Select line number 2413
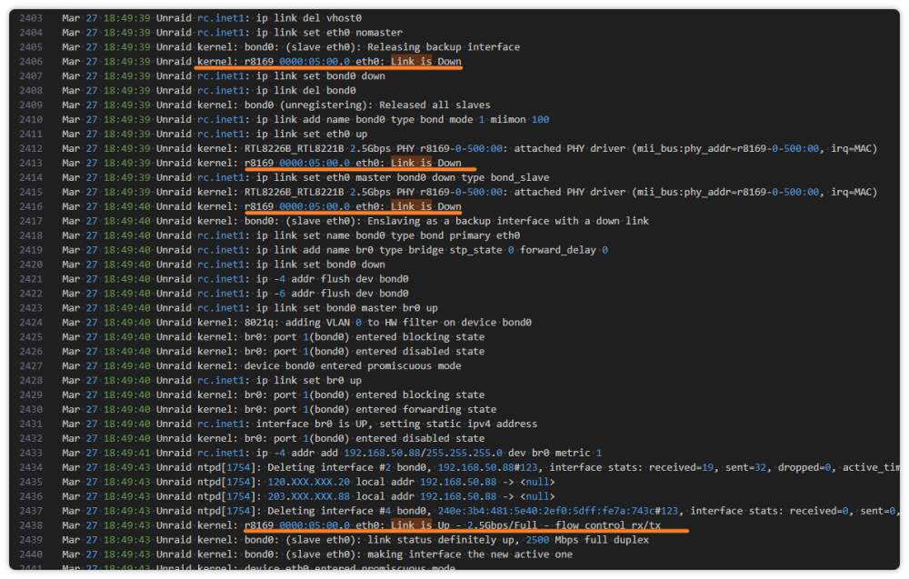Viewport: 909px width, 579px height. coord(31,163)
